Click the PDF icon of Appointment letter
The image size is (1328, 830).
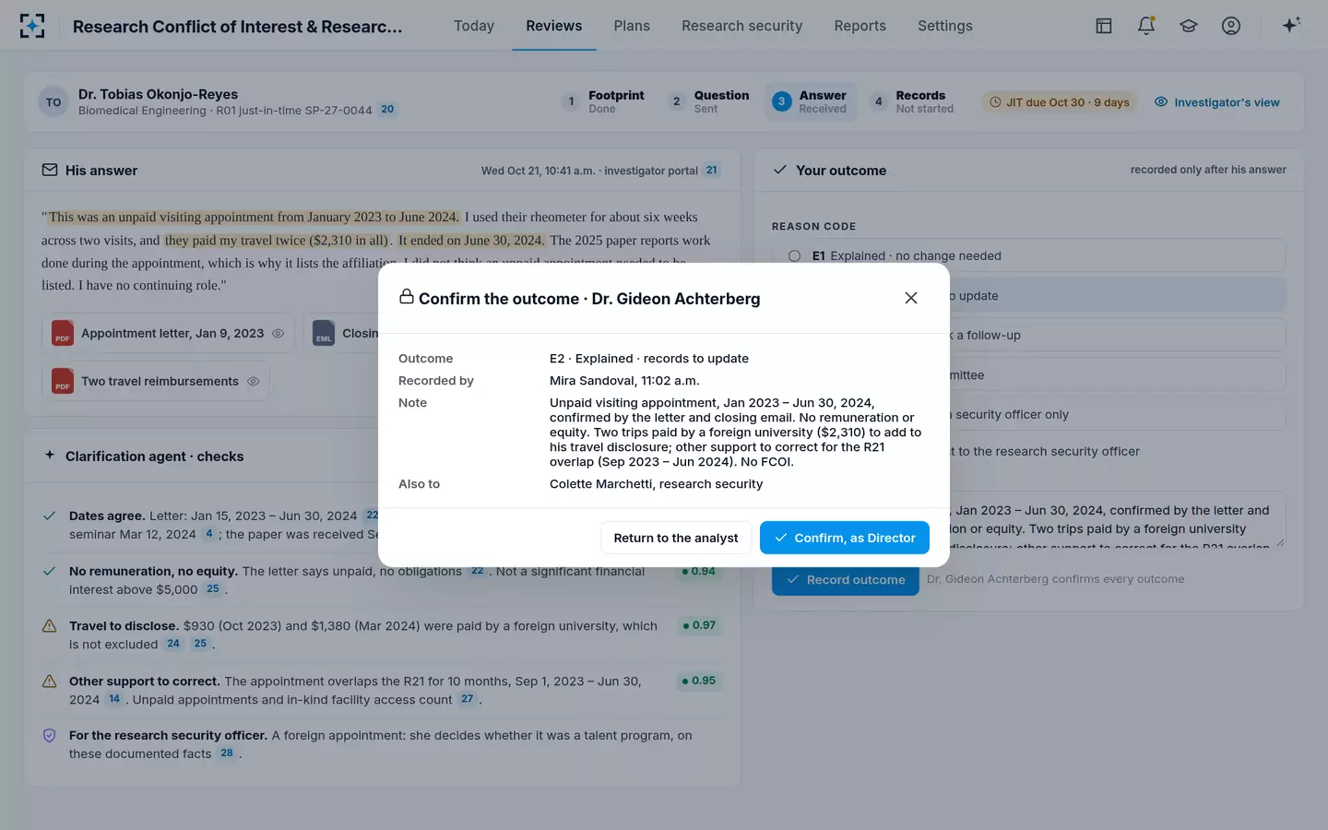(63, 333)
